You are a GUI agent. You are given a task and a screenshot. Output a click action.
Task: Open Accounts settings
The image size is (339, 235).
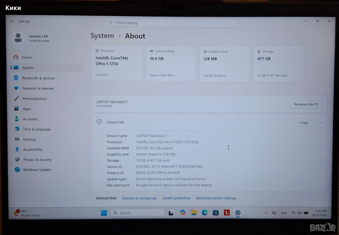(x=47, y=119)
